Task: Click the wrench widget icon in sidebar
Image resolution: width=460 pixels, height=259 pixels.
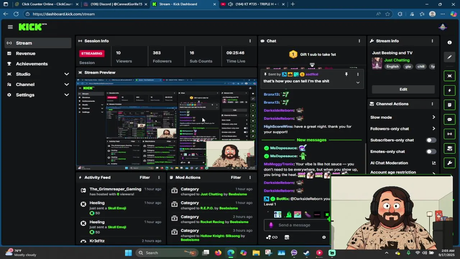Action: 450,163
